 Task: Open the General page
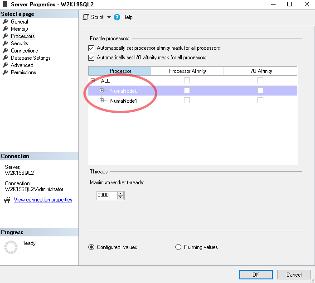pos(19,22)
